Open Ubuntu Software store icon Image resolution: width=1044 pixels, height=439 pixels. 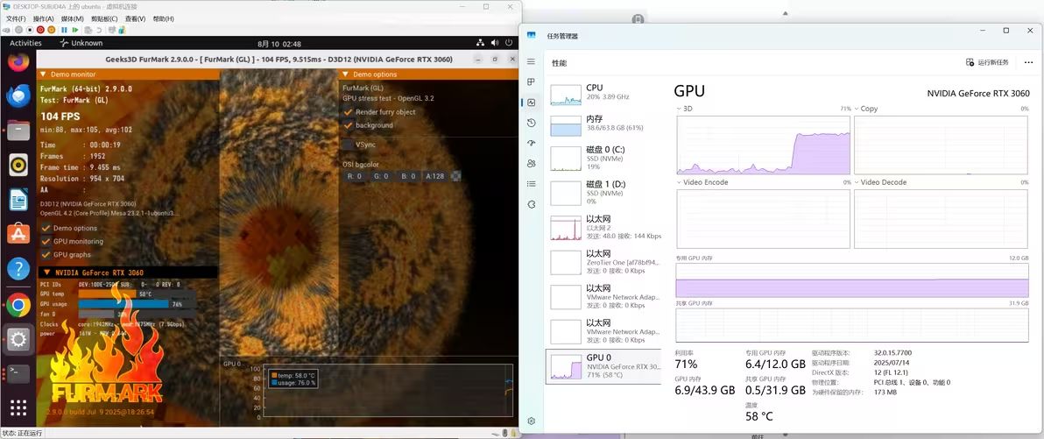point(18,234)
